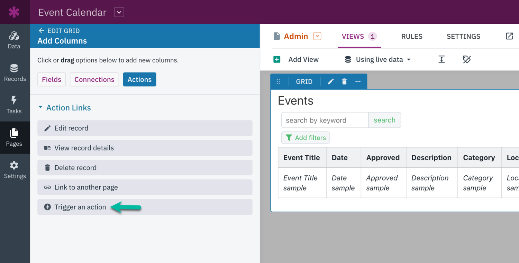Open the page in a new window
Viewport: 519px width, 263px height.
point(509,36)
